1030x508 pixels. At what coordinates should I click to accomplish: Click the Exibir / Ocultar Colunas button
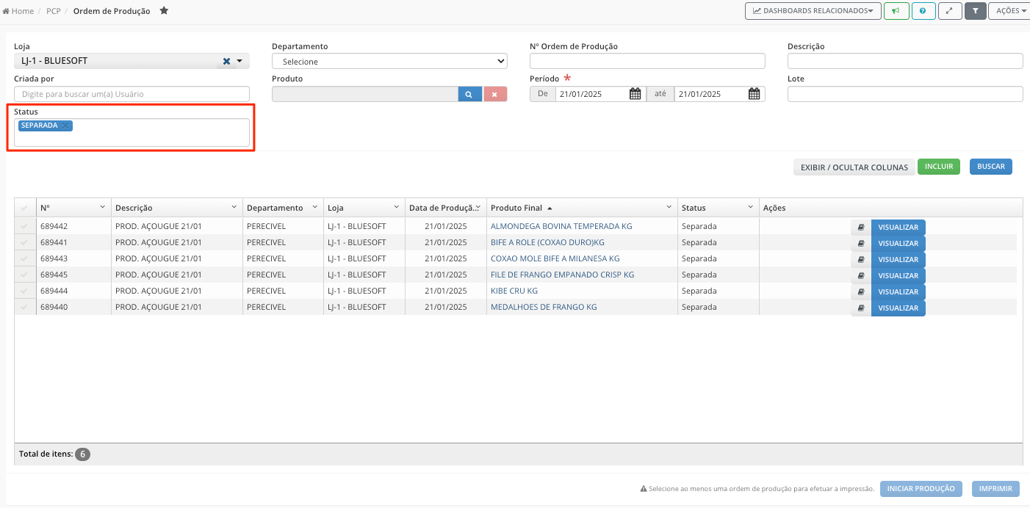pyautogui.click(x=854, y=167)
